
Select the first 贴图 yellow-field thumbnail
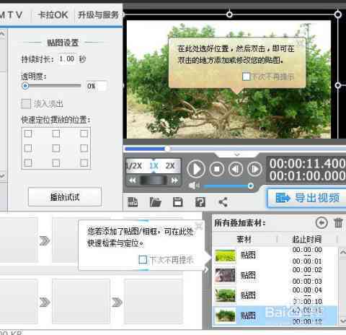pos(225,256)
